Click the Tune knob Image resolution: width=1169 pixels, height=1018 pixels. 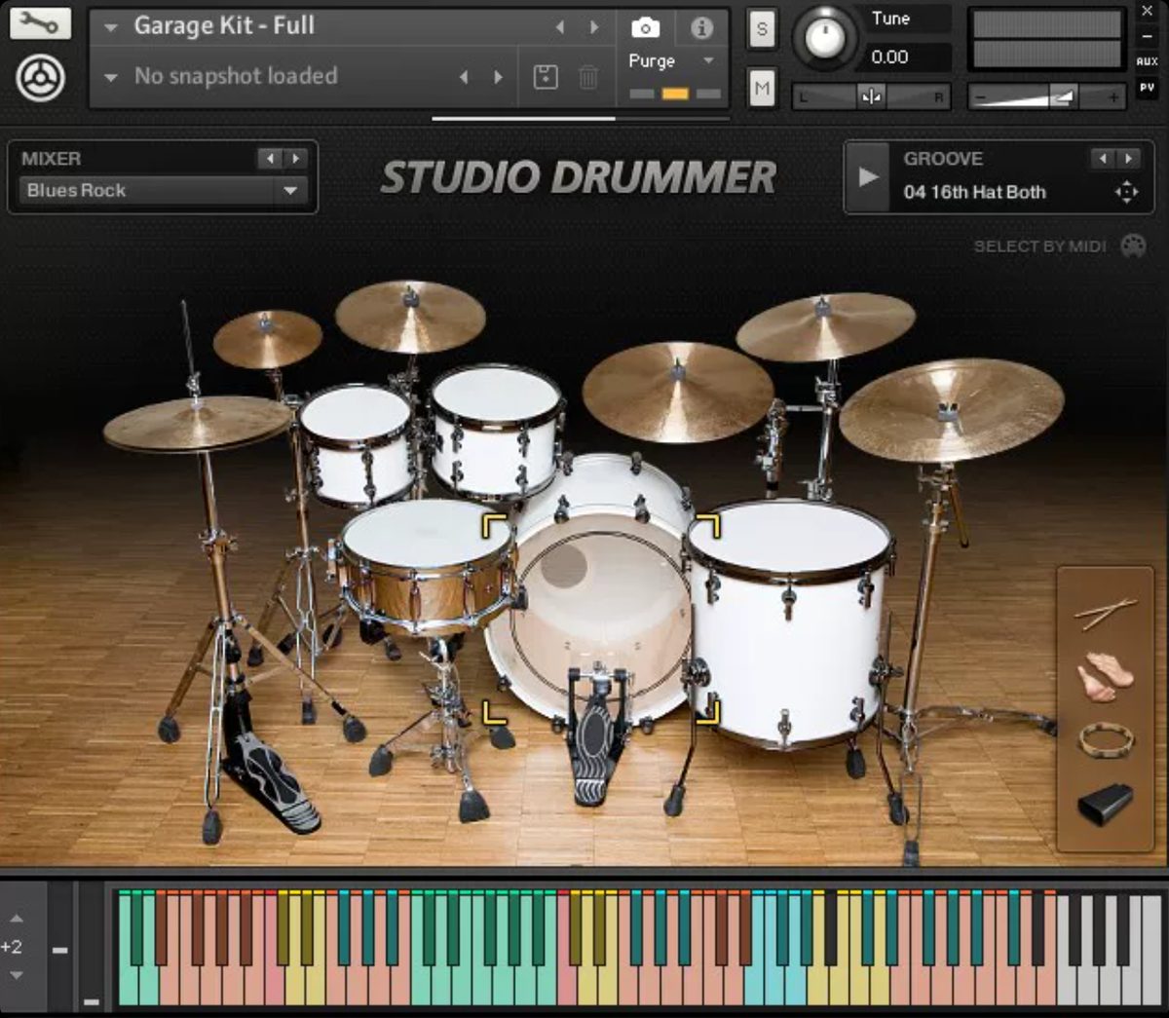pos(824,38)
